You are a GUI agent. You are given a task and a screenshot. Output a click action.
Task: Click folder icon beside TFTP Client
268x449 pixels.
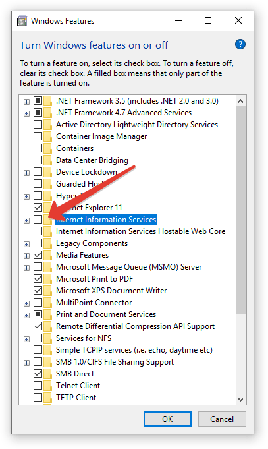point(48,398)
